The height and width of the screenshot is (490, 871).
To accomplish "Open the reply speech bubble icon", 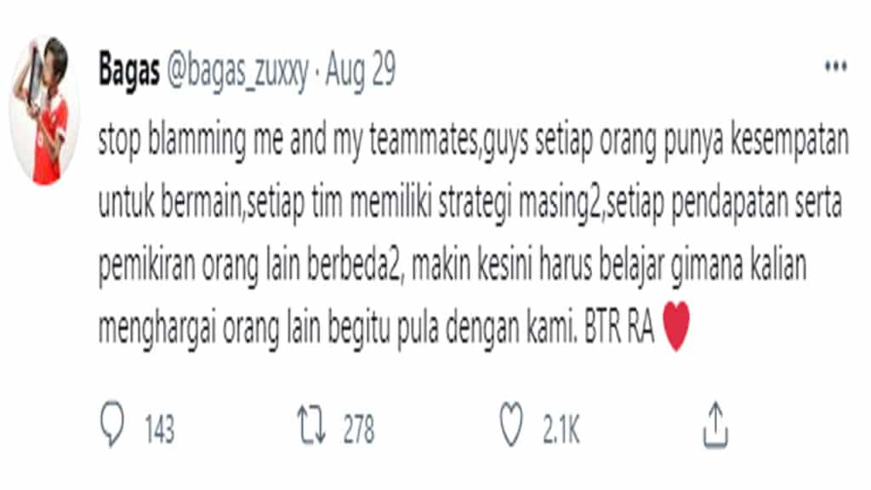I will (x=111, y=425).
